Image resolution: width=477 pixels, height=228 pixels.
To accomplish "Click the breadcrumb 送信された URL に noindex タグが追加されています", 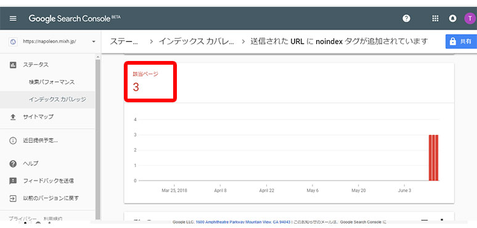I will (x=339, y=42).
